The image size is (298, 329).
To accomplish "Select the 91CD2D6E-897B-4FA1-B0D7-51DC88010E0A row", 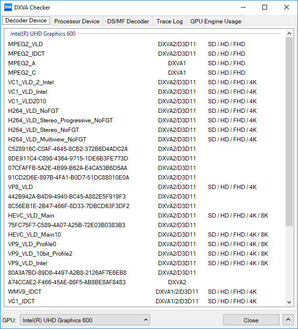I will pyautogui.click(x=145, y=178).
